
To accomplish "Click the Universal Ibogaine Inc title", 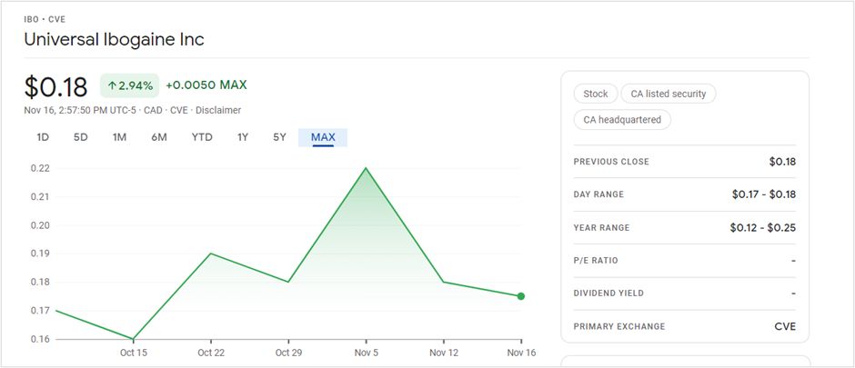I will 114,39.
